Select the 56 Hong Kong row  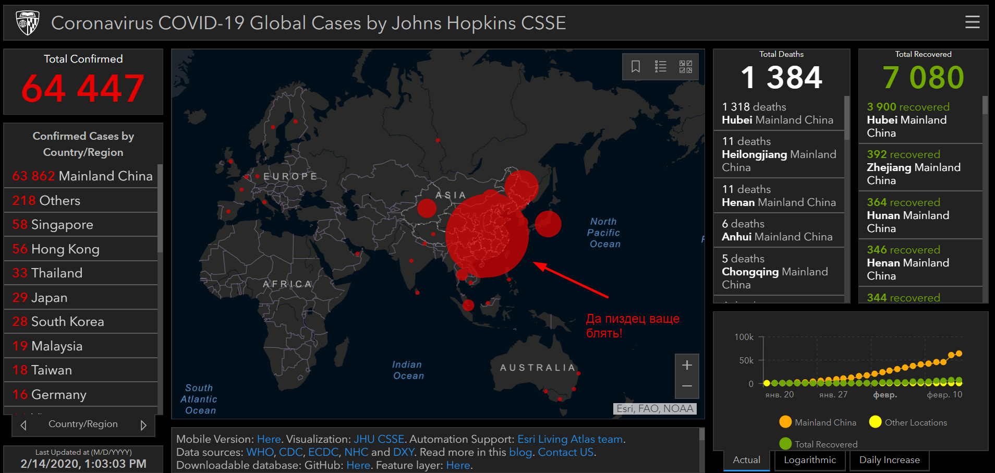click(81, 249)
